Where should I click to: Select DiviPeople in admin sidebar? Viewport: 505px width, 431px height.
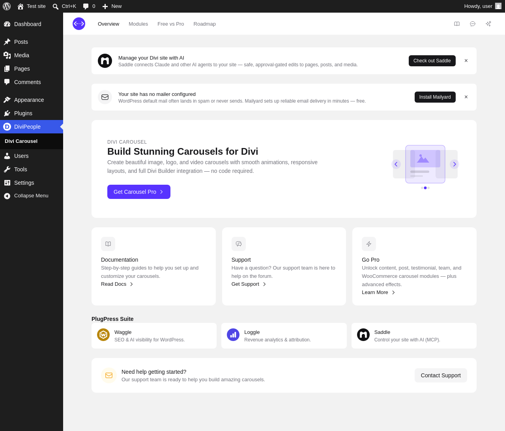coord(32,127)
